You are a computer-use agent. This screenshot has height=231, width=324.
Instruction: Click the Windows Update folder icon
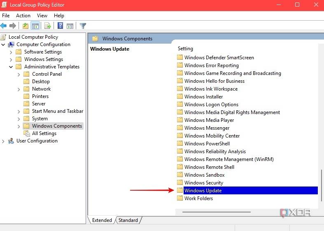click(180, 190)
